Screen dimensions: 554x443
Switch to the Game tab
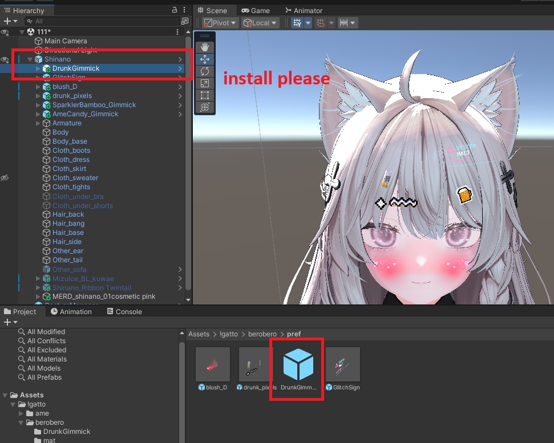pos(256,11)
